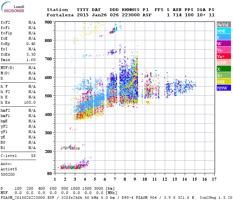Click the AXN value 714

pyautogui.click(x=177, y=15)
